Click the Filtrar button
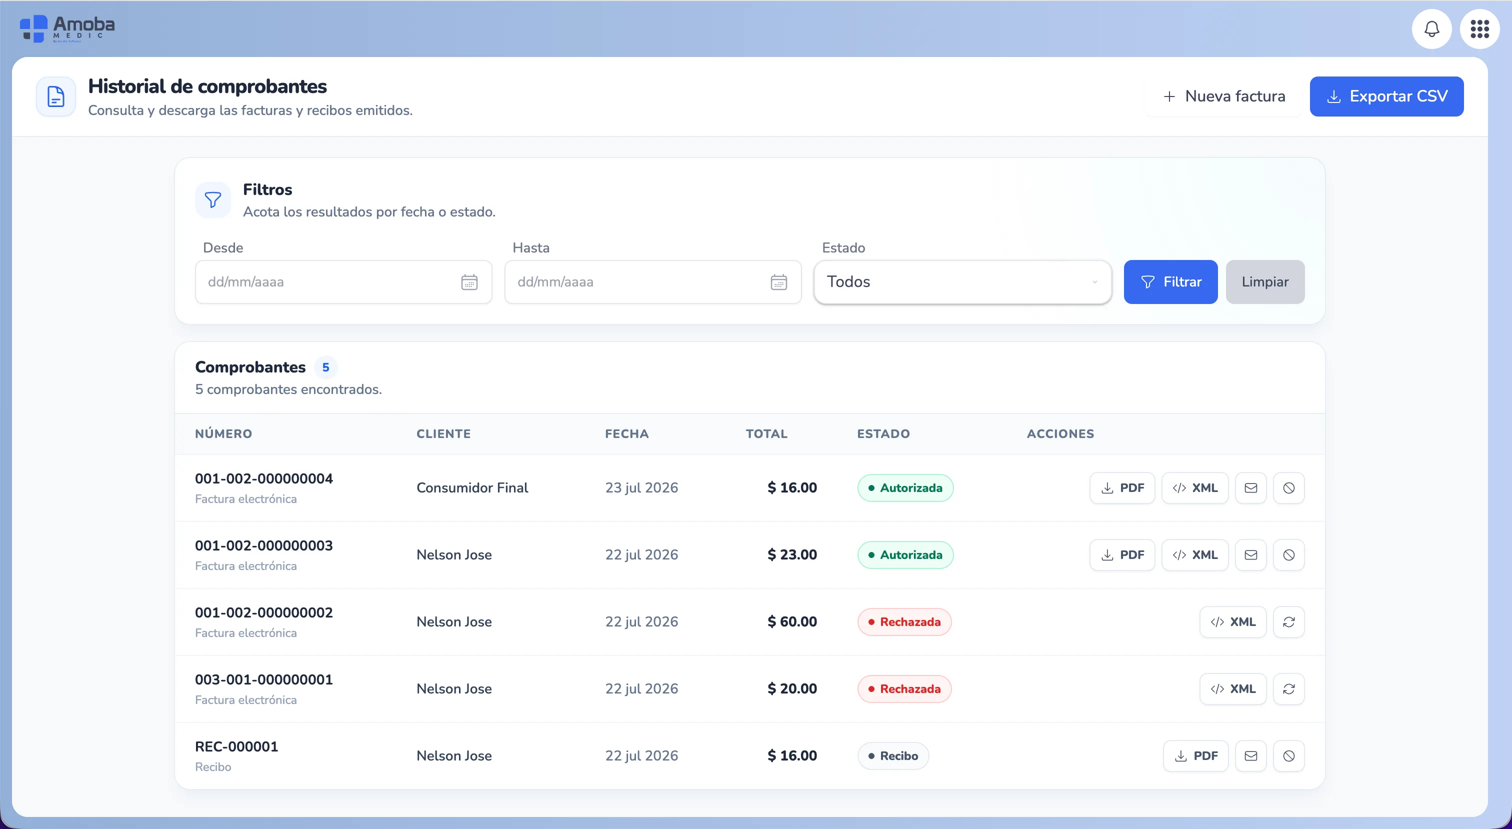 1170,282
